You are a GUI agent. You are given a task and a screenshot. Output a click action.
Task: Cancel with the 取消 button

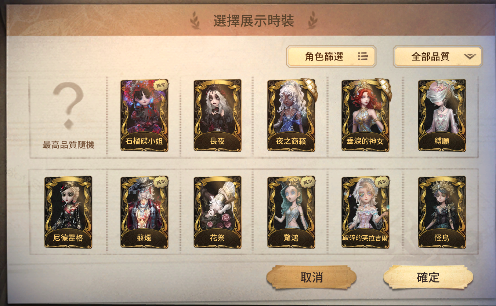click(311, 277)
